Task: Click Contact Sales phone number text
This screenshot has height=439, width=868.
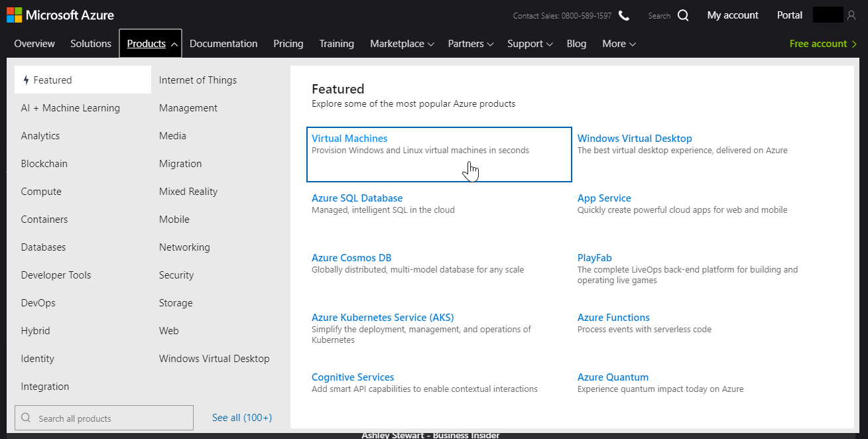Action: click(562, 16)
